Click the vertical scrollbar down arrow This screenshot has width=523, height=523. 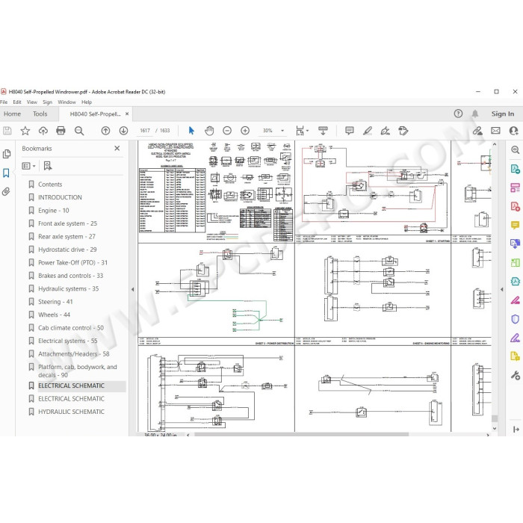(x=495, y=428)
